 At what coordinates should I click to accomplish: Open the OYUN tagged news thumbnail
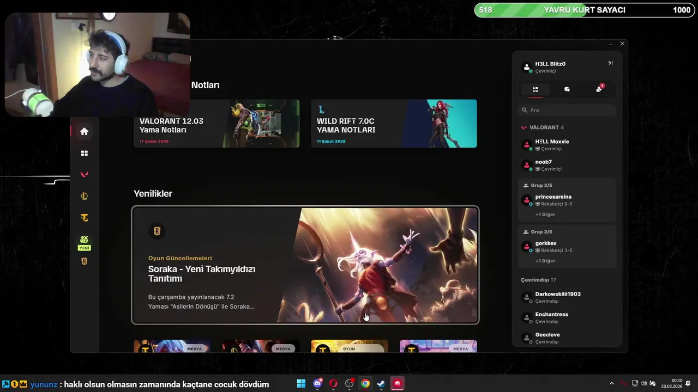coord(350,346)
